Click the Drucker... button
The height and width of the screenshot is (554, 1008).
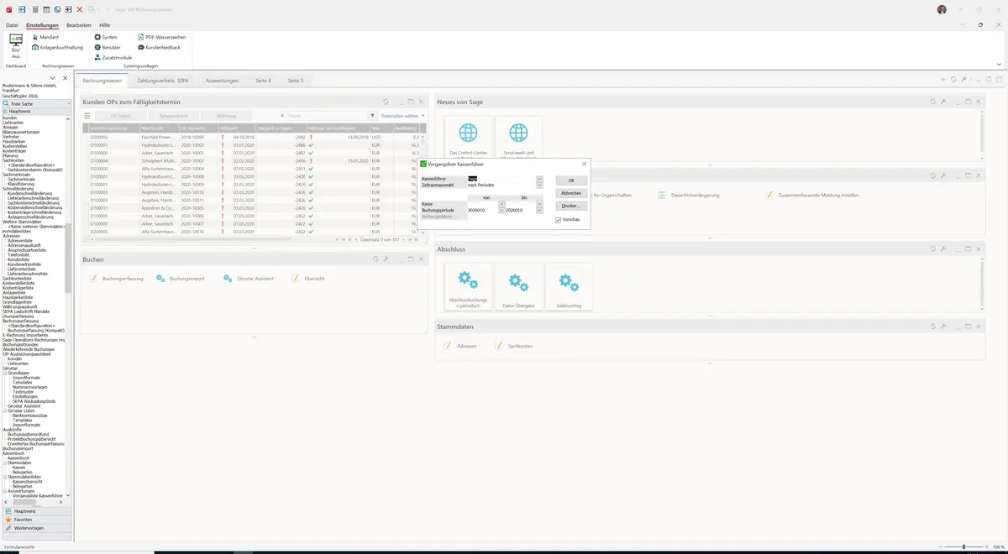(x=571, y=206)
